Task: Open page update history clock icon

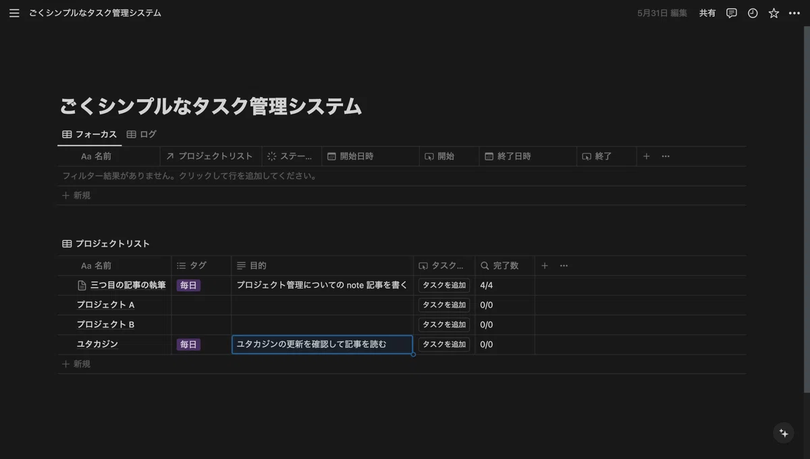Action: click(753, 13)
